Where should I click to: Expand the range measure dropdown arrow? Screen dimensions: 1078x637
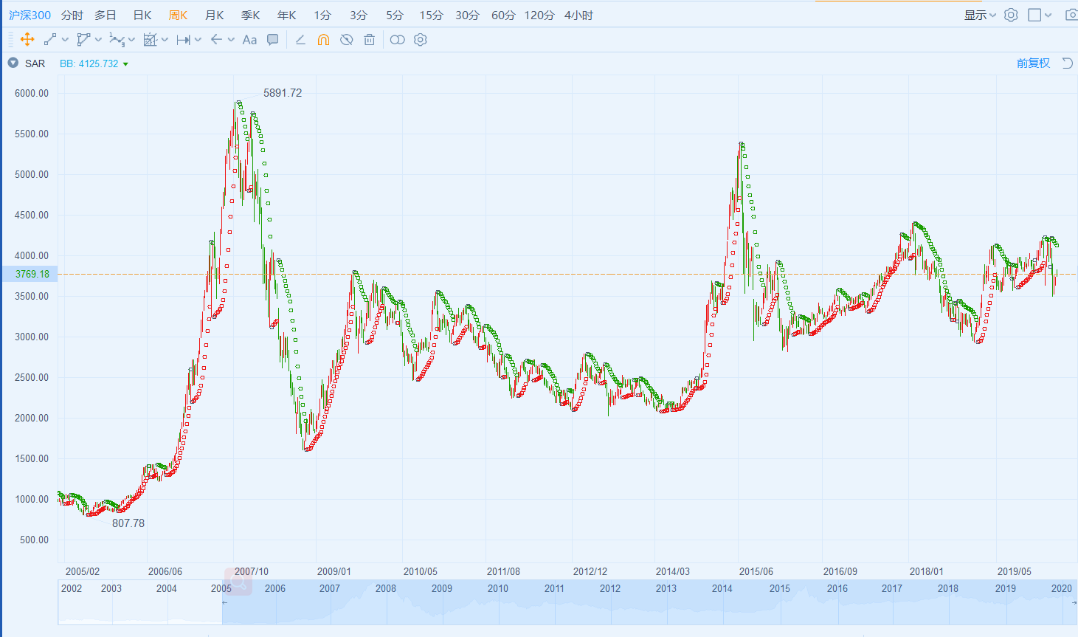click(198, 40)
